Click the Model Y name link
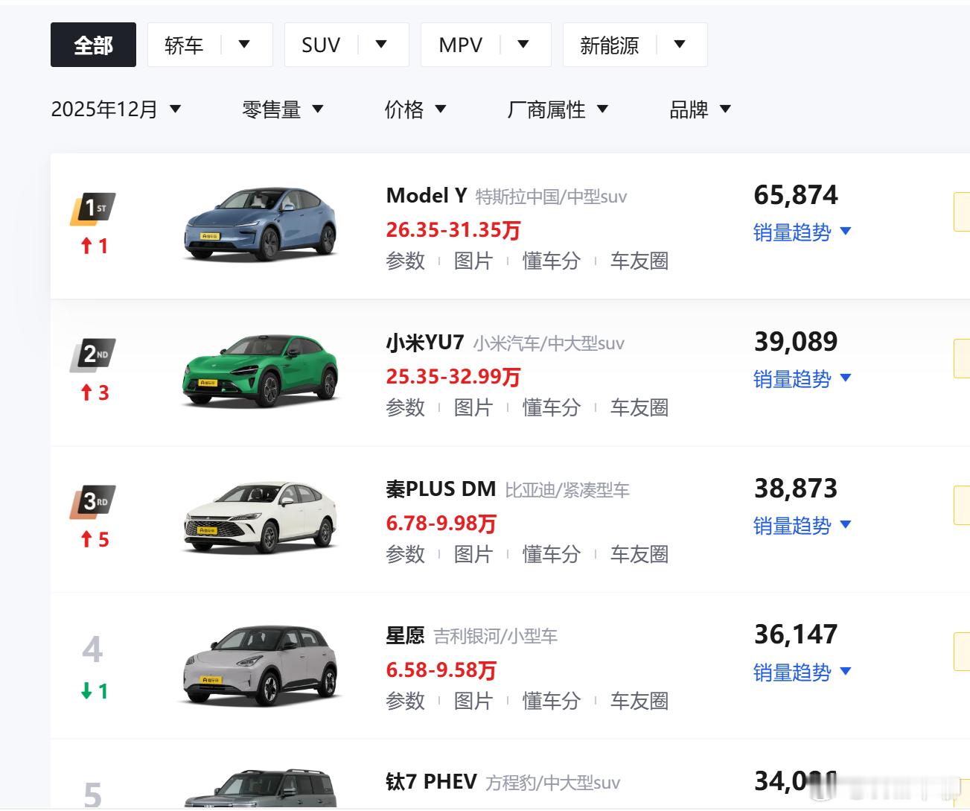The height and width of the screenshot is (811, 970). 426,195
